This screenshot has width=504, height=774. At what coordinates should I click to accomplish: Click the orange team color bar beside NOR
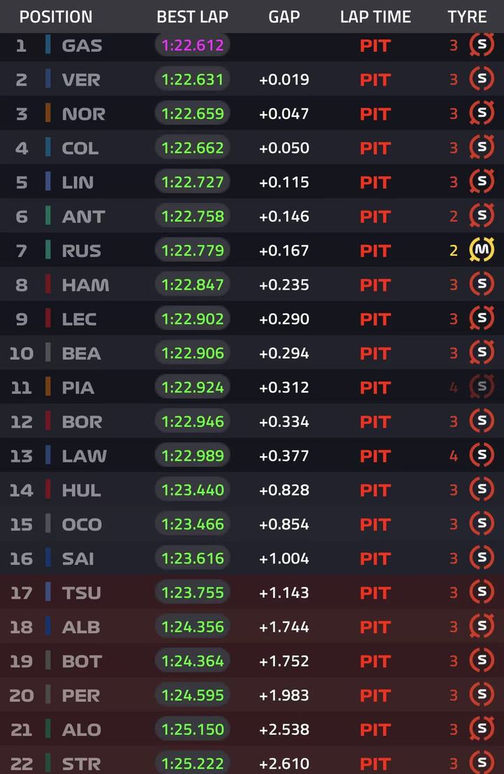point(48,113)
